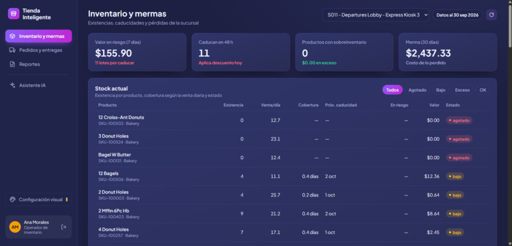Open the S011 Departures Lobby store dropdown

375,15
